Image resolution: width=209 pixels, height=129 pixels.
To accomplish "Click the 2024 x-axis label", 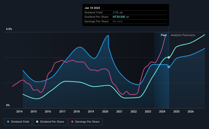I will (x=162, y=111).
